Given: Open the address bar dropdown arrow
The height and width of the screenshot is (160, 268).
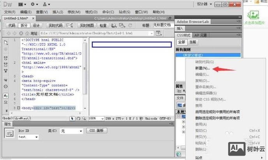Looking at the screenshot, I should [x=152, y=33].
